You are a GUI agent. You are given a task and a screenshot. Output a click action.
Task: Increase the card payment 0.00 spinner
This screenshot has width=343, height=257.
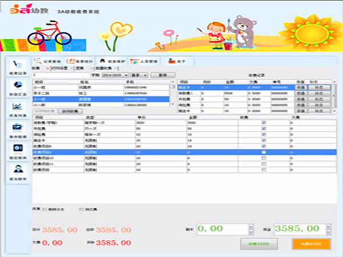(x=251, y=226)
